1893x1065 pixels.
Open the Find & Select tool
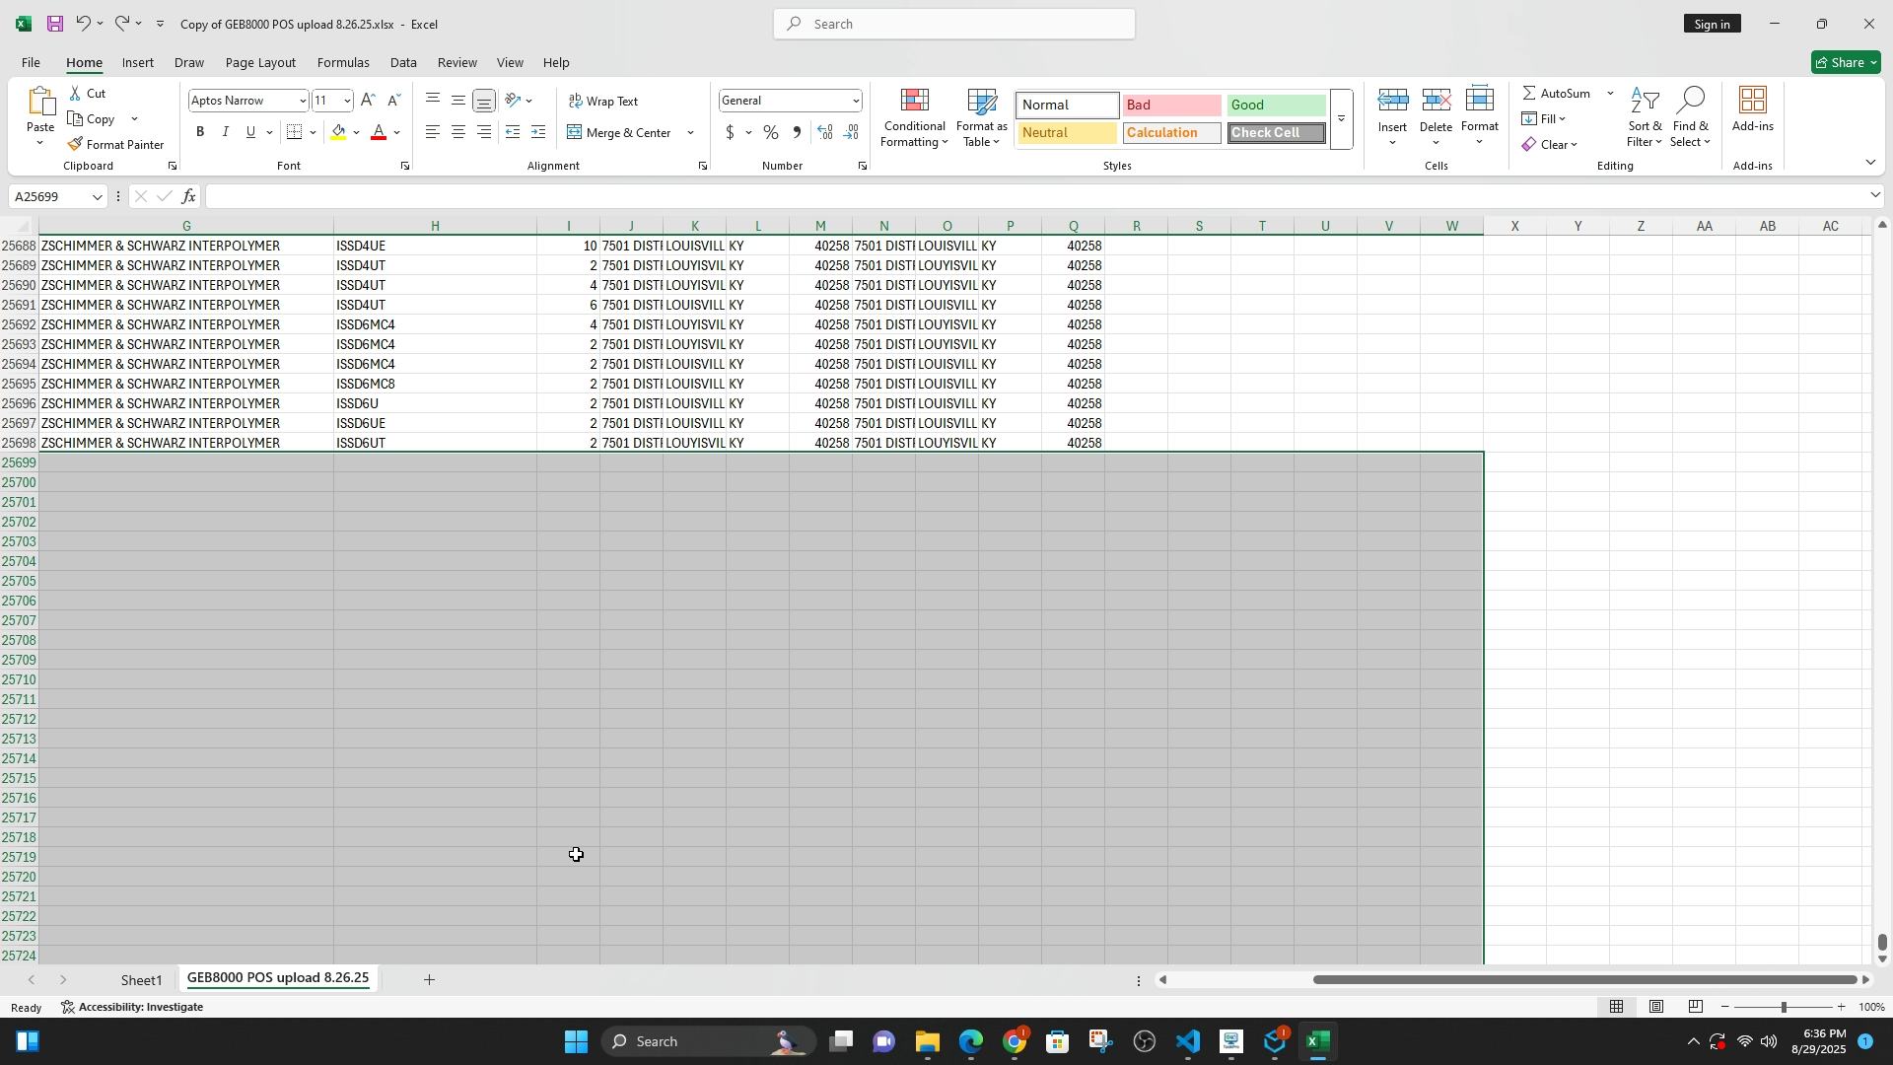(1690, 102)
